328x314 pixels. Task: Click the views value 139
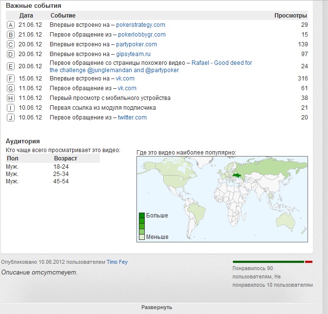[x=303, y=44]
